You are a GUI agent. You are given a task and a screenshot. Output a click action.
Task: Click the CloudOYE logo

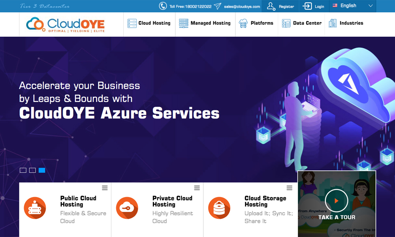[x=66, y=24]
